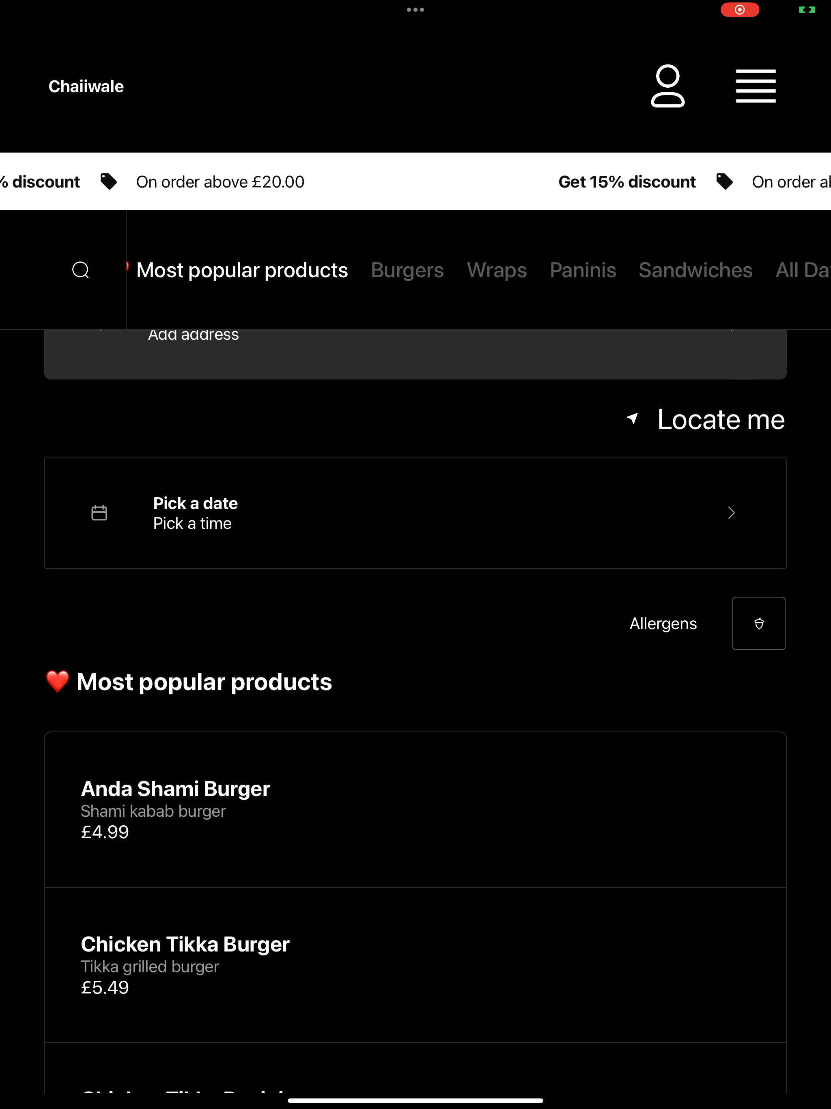The height and width of the screenshot is (1109, 831).
Task: Tap the Locate me button
Action: (x=706, y=419)
